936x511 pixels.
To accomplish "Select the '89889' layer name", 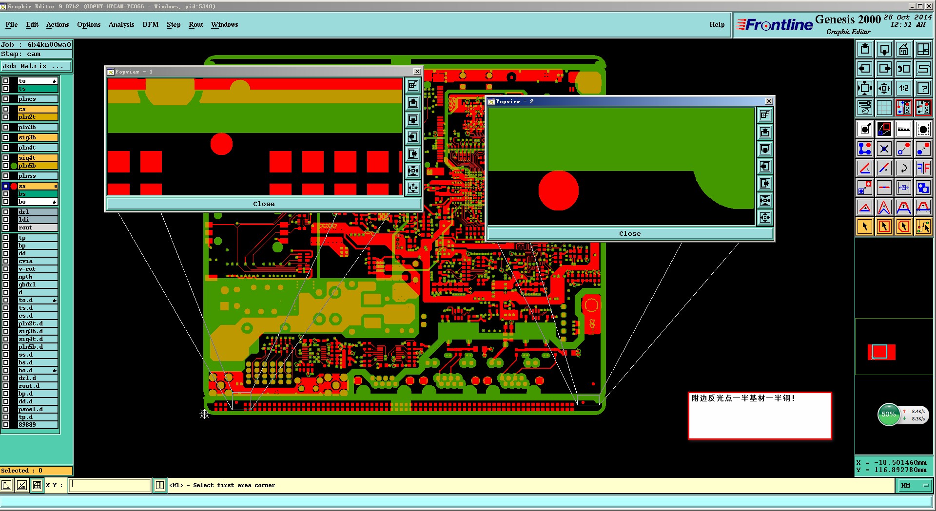I will tap(38, 425).
